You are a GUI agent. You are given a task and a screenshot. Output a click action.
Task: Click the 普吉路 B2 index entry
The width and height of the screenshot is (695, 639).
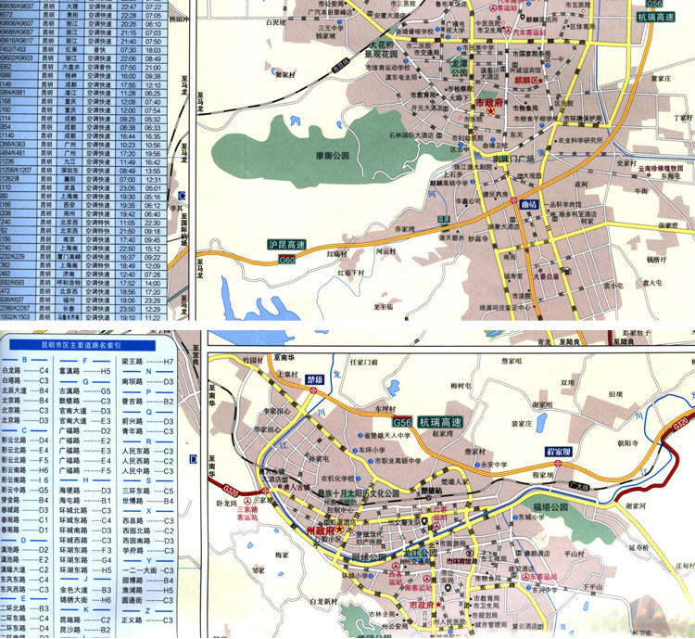[x=147, y=402]
